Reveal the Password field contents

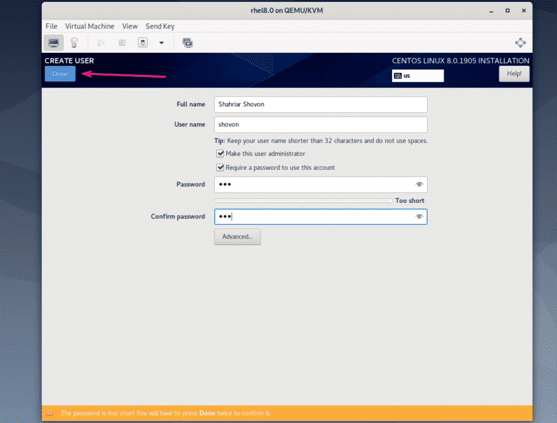point(419,184)
